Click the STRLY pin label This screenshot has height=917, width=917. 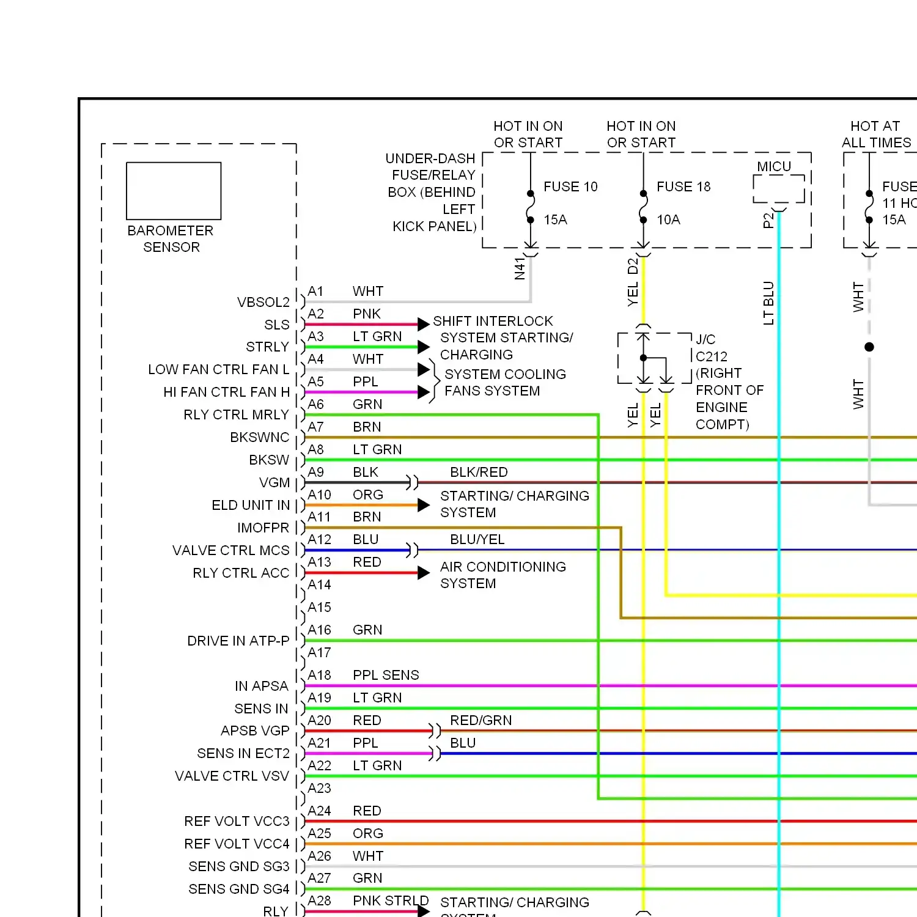pyautogui.click(x=267, y=347)
